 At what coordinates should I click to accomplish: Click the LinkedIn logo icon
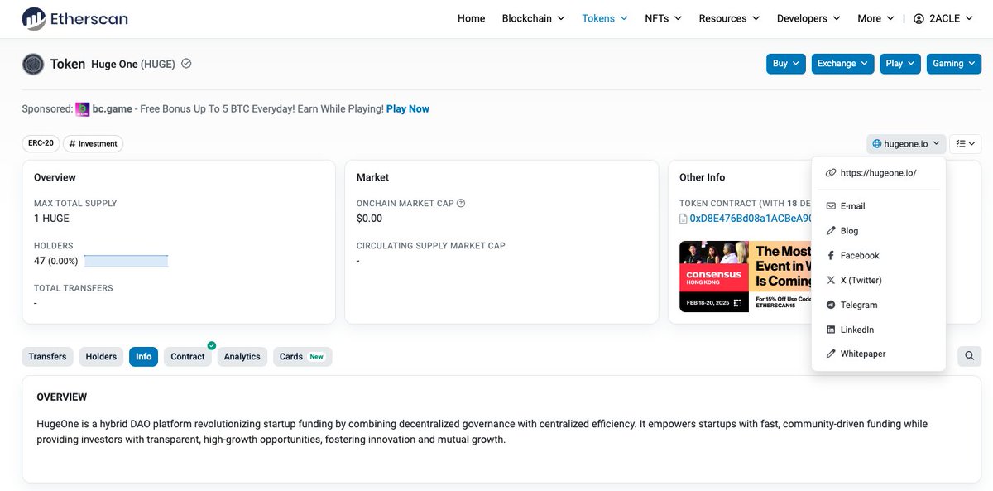831,330
